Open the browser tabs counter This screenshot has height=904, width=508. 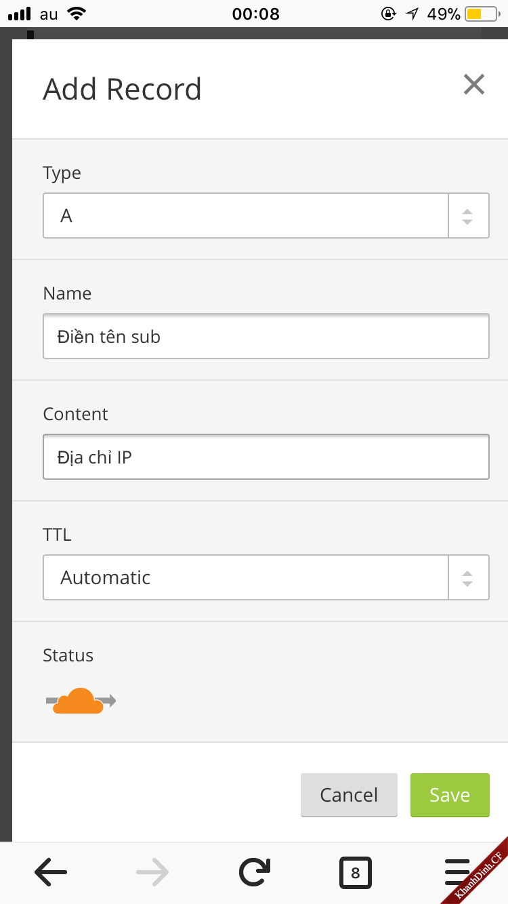(356, 873)
